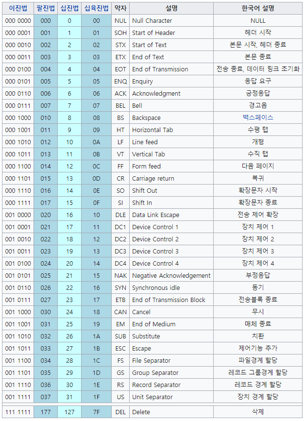This screenshot has height=421, width=305.
Task: Click the 'Shift In' description
Action: tap(142, 202)
